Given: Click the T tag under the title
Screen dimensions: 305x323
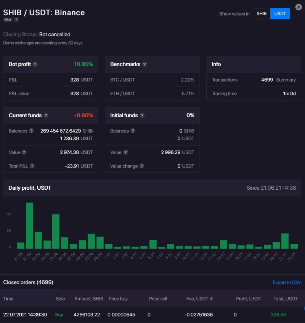Looking at the screenshot, I should click(x=16, y=20).
